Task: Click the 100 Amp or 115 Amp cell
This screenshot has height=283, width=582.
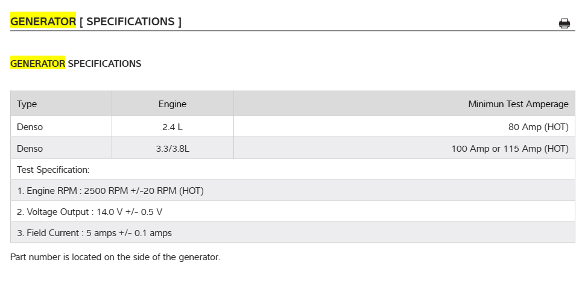Action: [x=510, y=148]
